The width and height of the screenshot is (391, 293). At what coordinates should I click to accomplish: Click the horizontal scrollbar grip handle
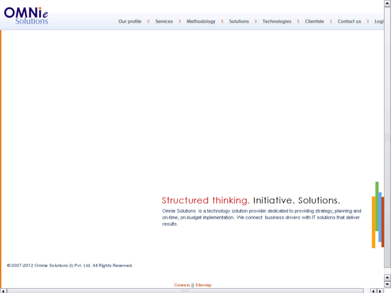click(x=185, y=291)
